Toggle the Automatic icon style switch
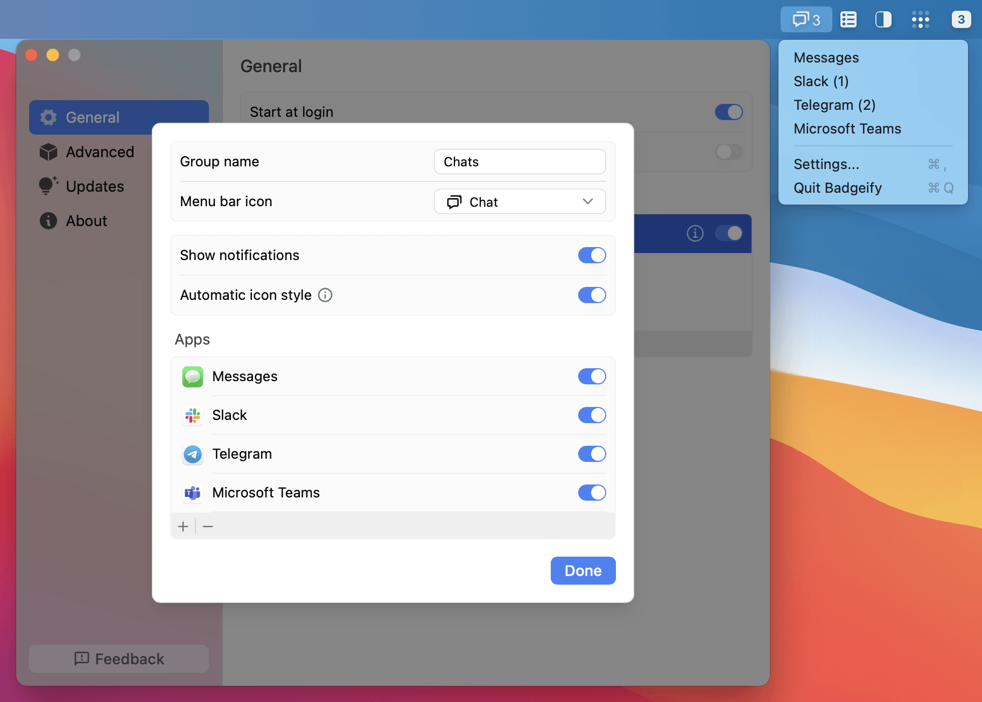Viewport: 982px width, 702px height. coord(592,295)
